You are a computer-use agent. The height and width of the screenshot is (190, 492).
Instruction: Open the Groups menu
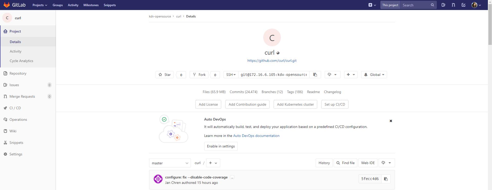coord(58,5)
